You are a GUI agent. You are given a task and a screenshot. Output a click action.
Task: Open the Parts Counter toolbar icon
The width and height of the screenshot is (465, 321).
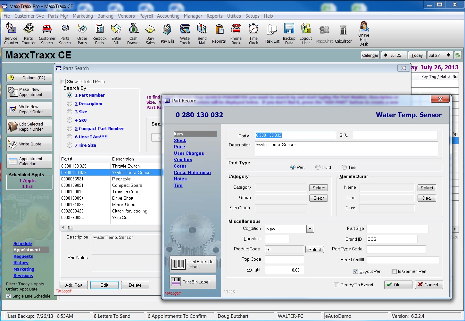pyautogui.click(x=29, y=34)
